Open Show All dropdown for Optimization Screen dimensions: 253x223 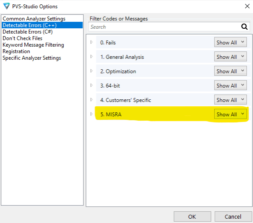click(x=230, y=71)
